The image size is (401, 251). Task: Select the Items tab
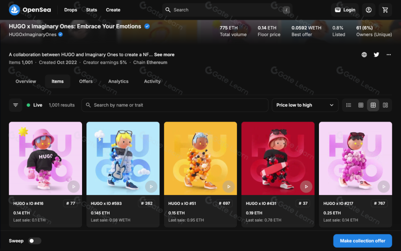[57, 81]
